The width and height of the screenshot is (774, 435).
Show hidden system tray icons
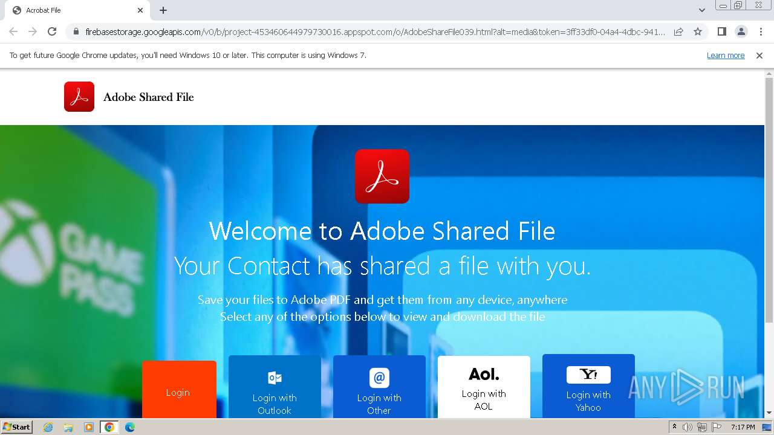coord(674,427)
